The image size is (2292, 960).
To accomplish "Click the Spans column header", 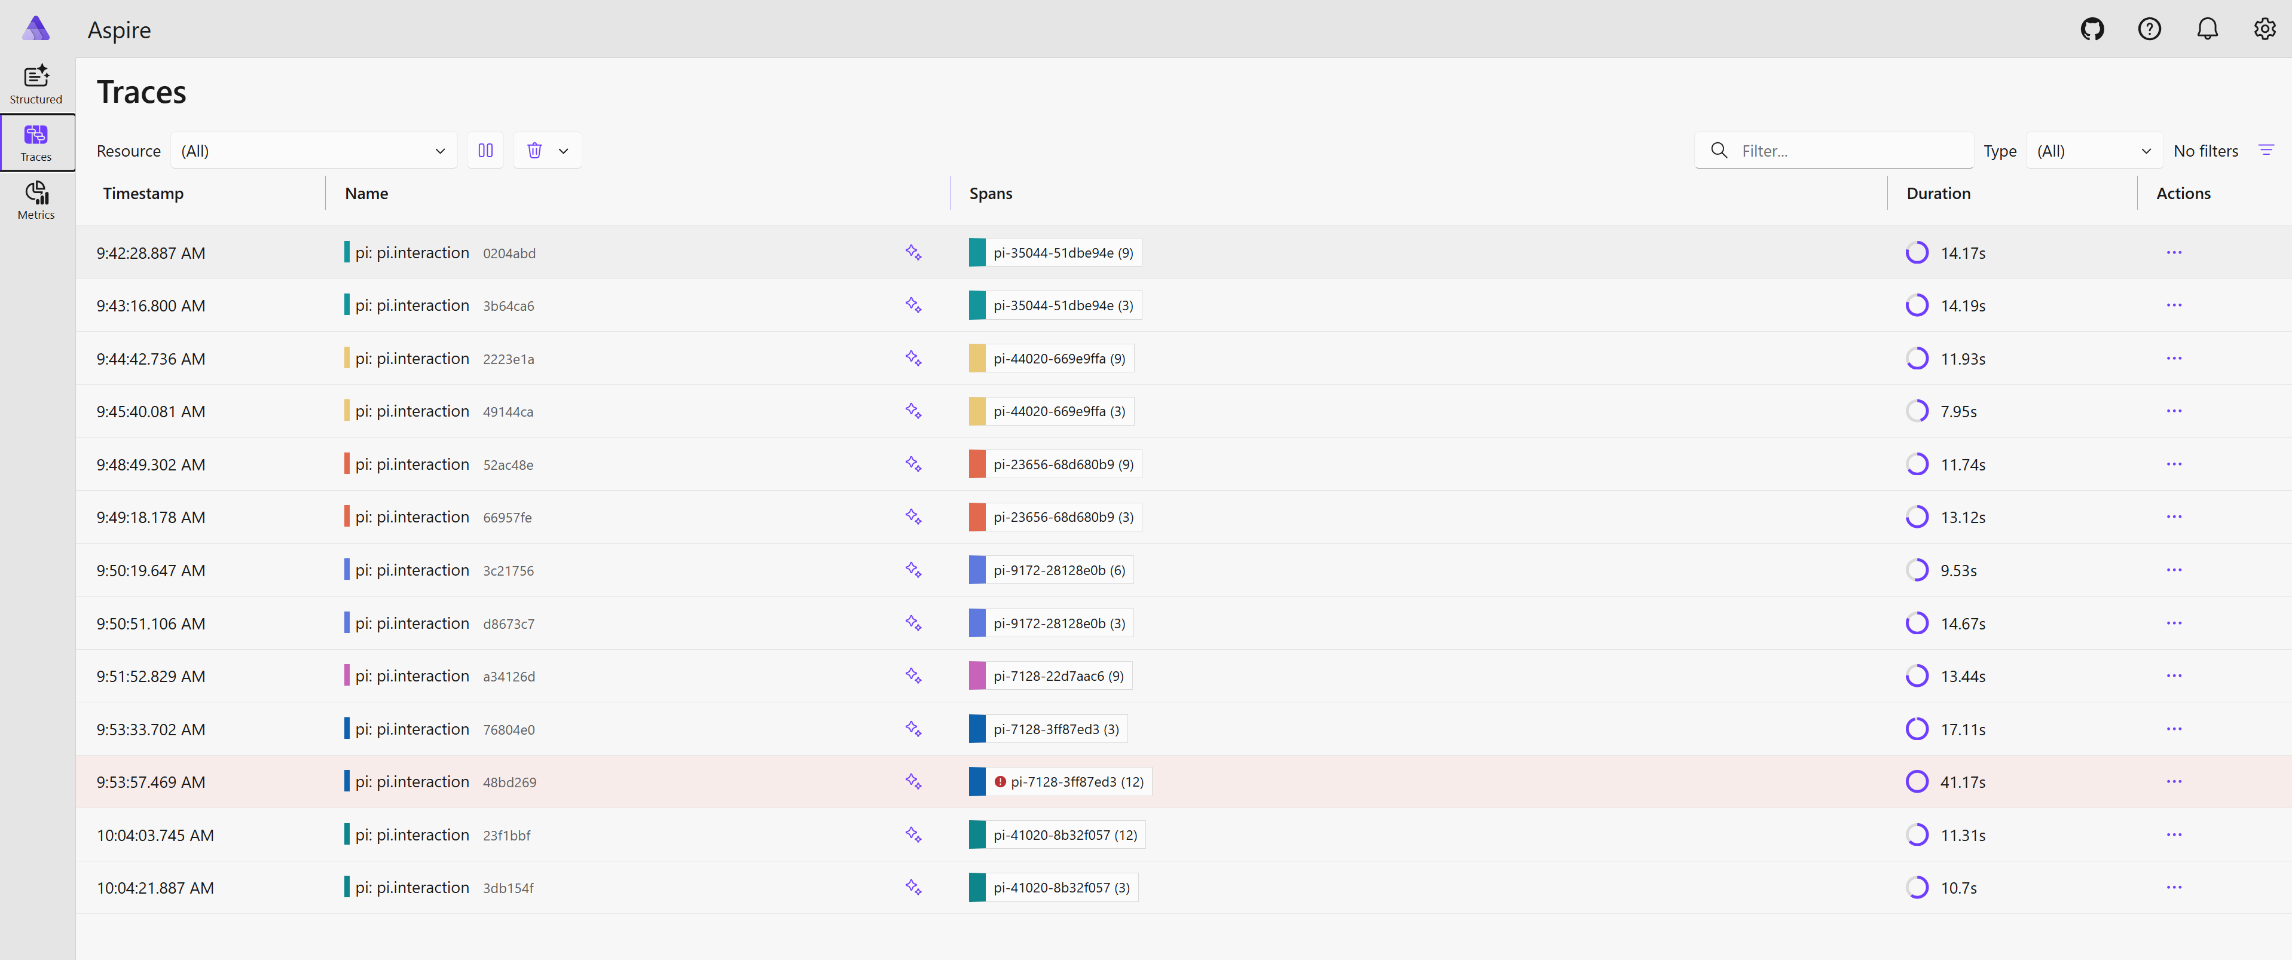I will [x=991, y=193].
